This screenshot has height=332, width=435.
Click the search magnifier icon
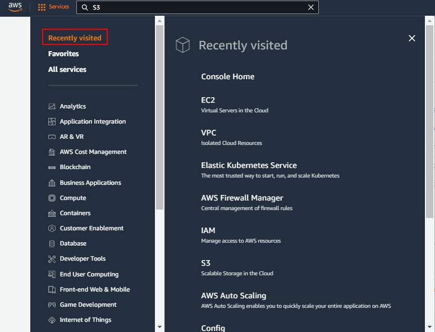click(85, 7)
